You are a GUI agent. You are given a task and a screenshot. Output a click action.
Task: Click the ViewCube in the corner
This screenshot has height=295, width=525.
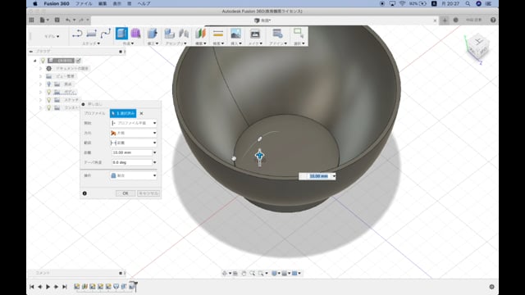tap(477, 47)
